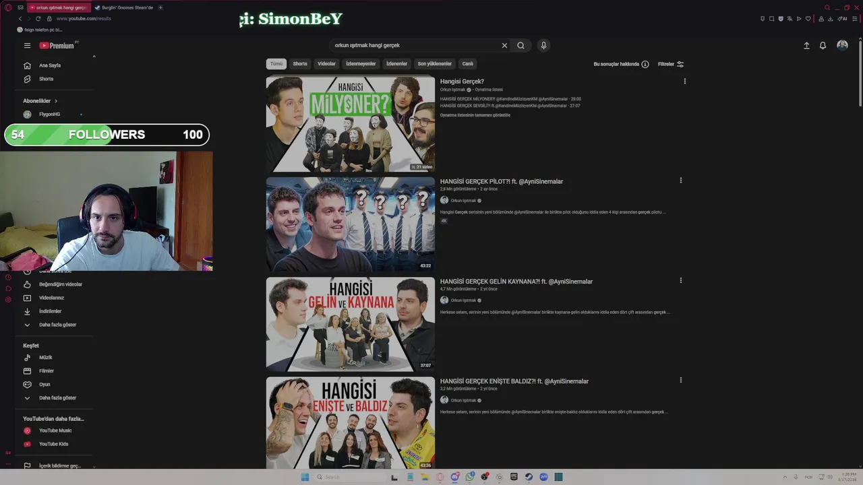Open YouTube Kids link

[47, 444]
